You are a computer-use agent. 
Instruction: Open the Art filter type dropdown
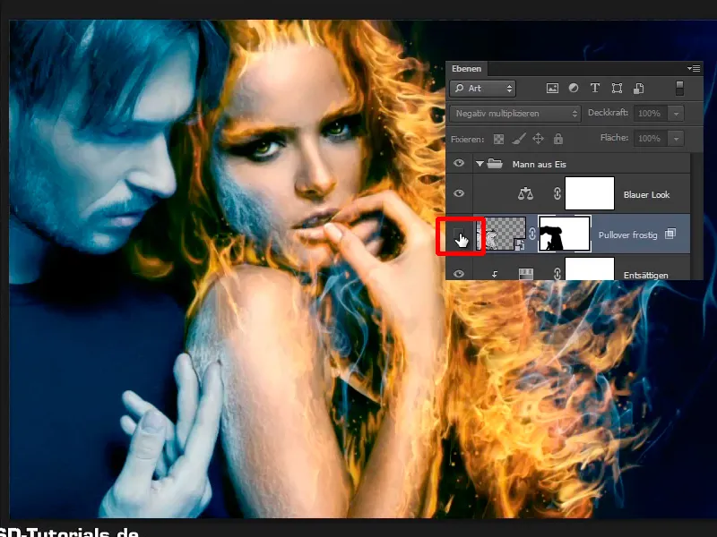pos(483,88)
